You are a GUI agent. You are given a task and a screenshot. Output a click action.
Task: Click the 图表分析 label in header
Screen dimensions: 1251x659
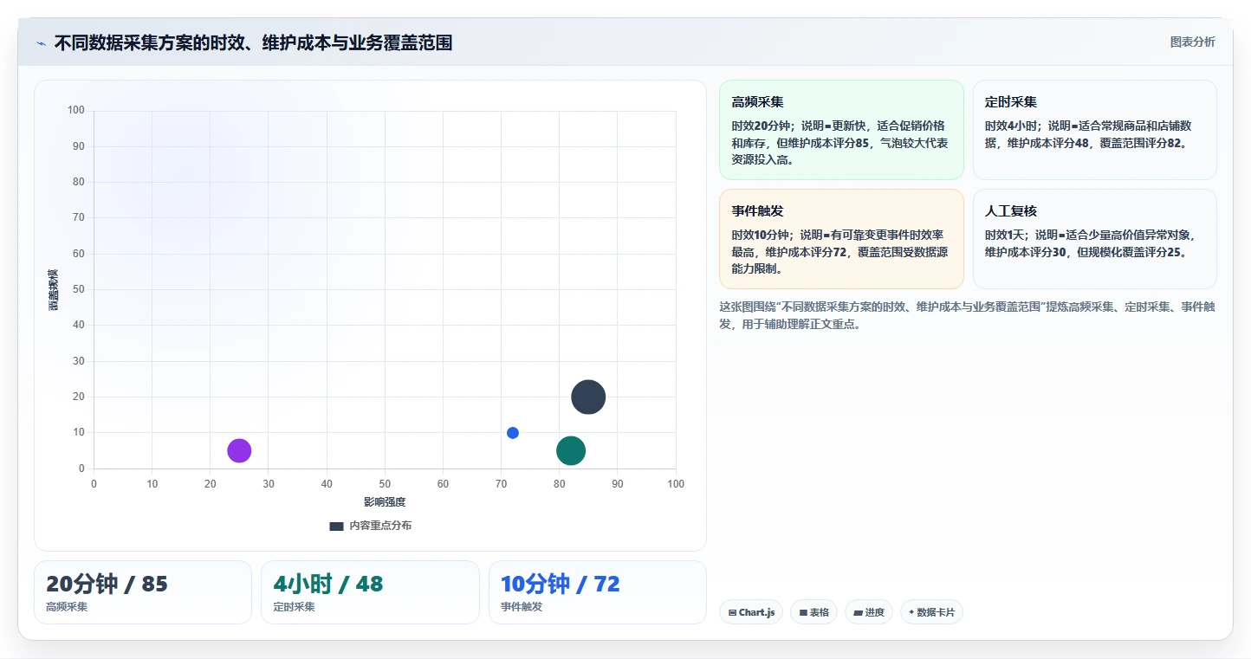pos(1192,42)
